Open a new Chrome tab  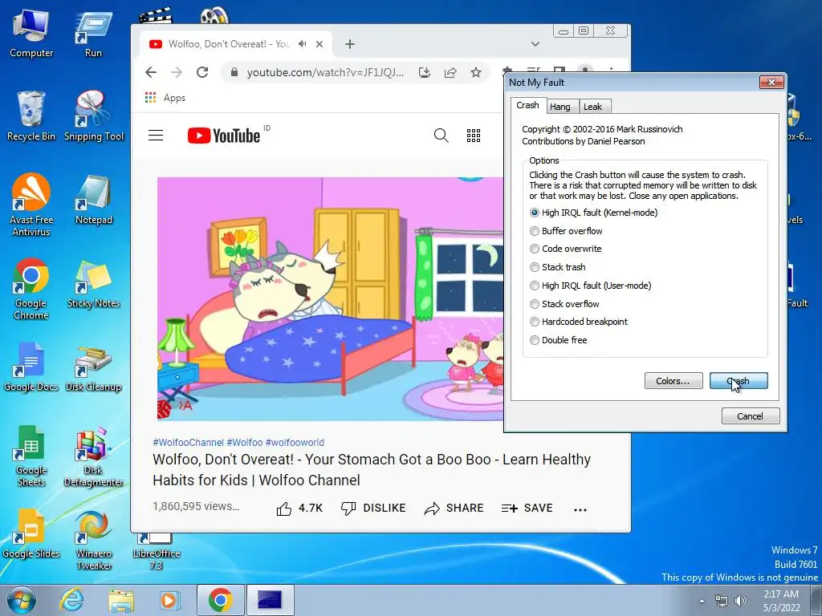[350, 44]
